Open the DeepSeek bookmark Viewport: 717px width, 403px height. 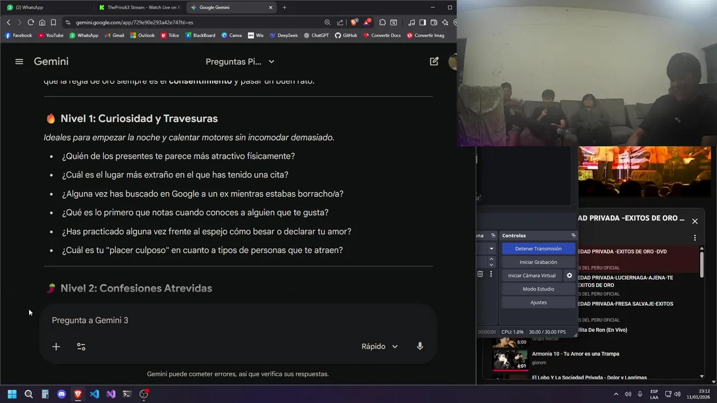click(283, 35)
